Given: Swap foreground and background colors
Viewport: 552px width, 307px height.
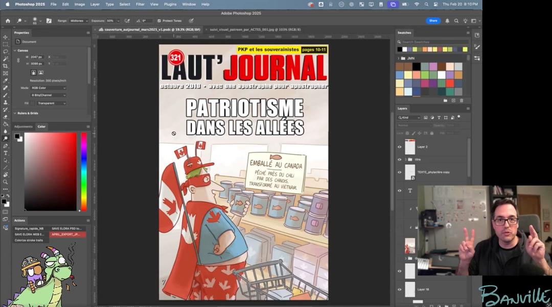Looking at the screenshot, I should click(8, 196).
